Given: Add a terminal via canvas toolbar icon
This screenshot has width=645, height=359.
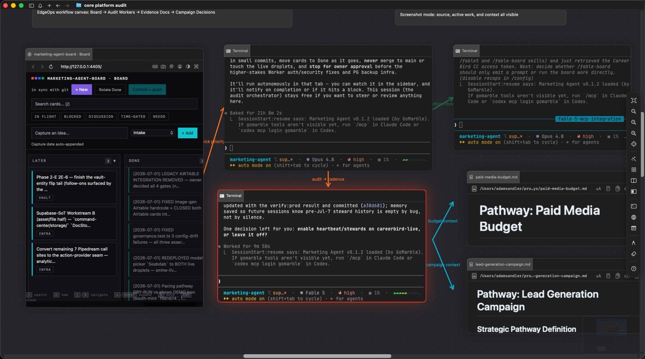Looking at the screenshot, I should (x=634, y=206).
